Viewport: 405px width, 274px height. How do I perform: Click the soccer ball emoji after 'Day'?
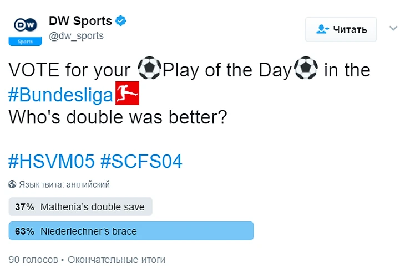point(305,70)
